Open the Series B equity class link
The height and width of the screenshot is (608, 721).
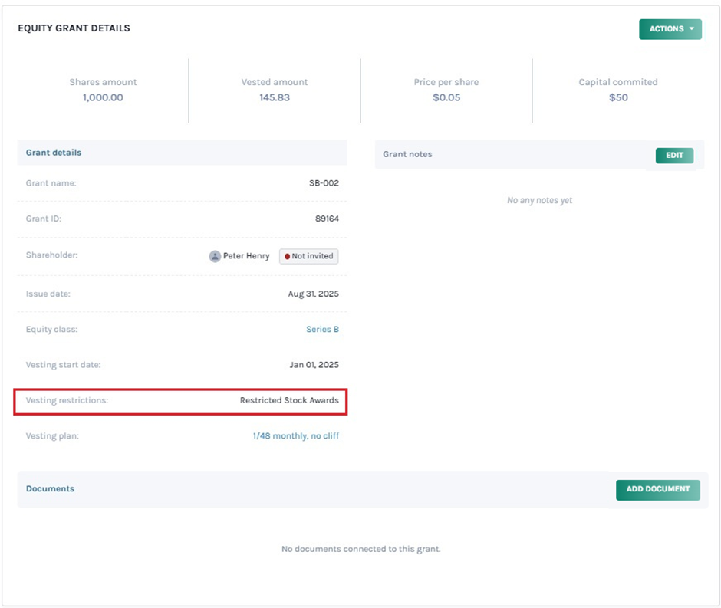pos(322,330)
